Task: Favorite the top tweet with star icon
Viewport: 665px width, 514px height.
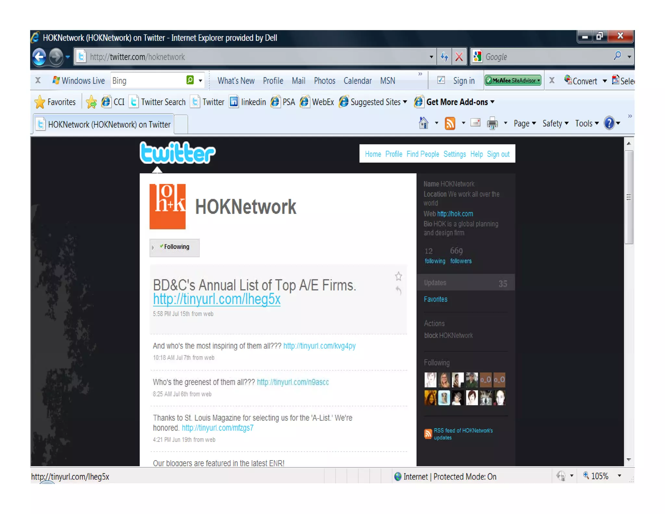Action: (398, 276)
